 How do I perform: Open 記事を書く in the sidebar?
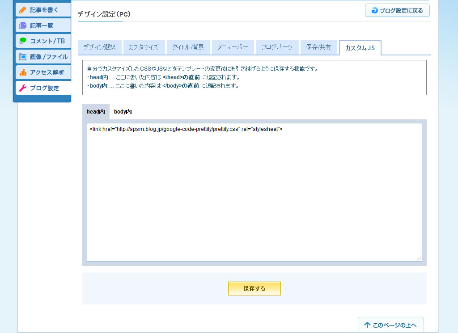click(x=43, y=10)
